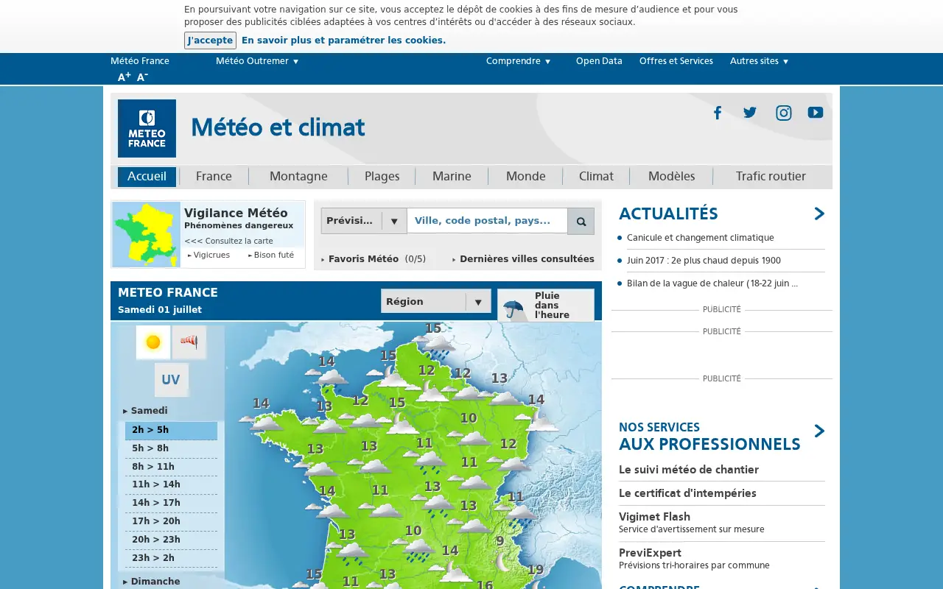
Task: Select the windsock wind map icon
Action: coord(189,342)
